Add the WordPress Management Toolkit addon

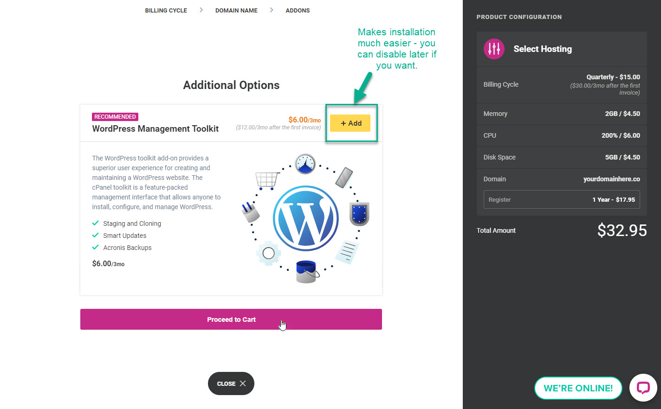click(x=350, y=123)
